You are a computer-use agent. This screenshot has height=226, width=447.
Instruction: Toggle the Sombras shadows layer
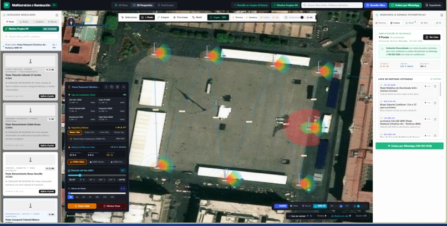click(251, 17)
